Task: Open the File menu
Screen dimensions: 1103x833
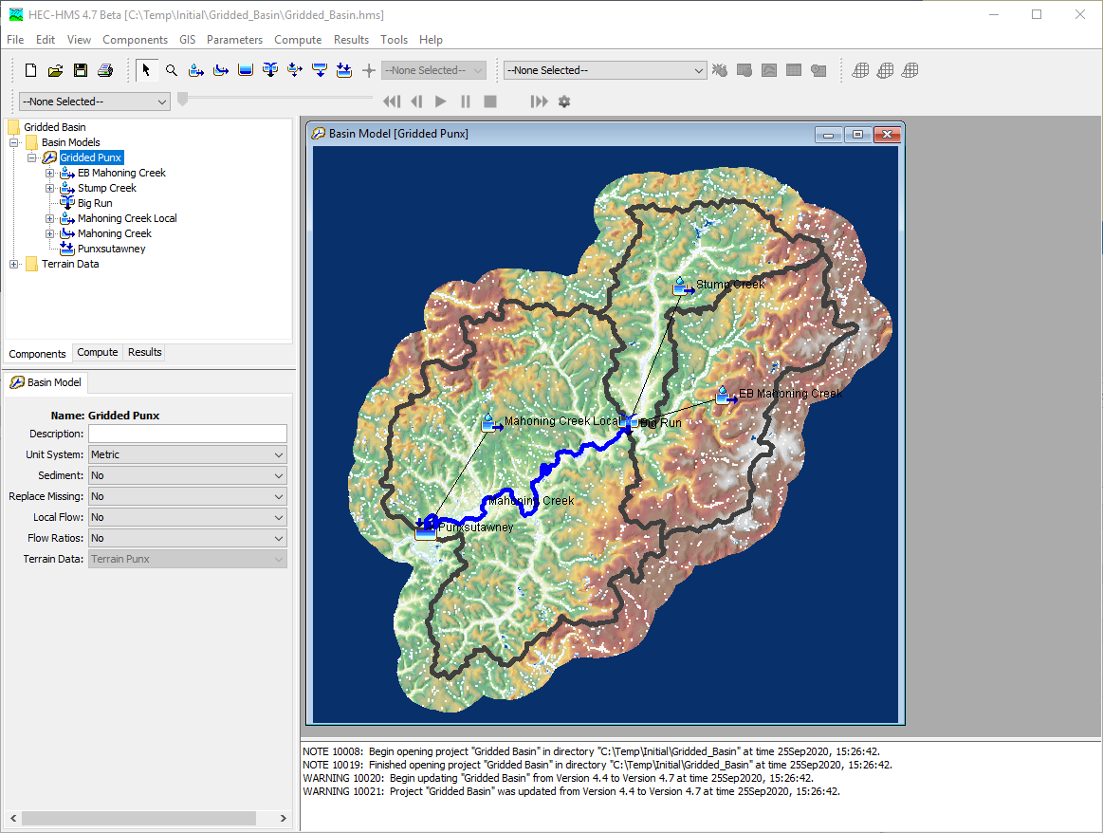Action: pyautogui.click(x=15, y=40)
